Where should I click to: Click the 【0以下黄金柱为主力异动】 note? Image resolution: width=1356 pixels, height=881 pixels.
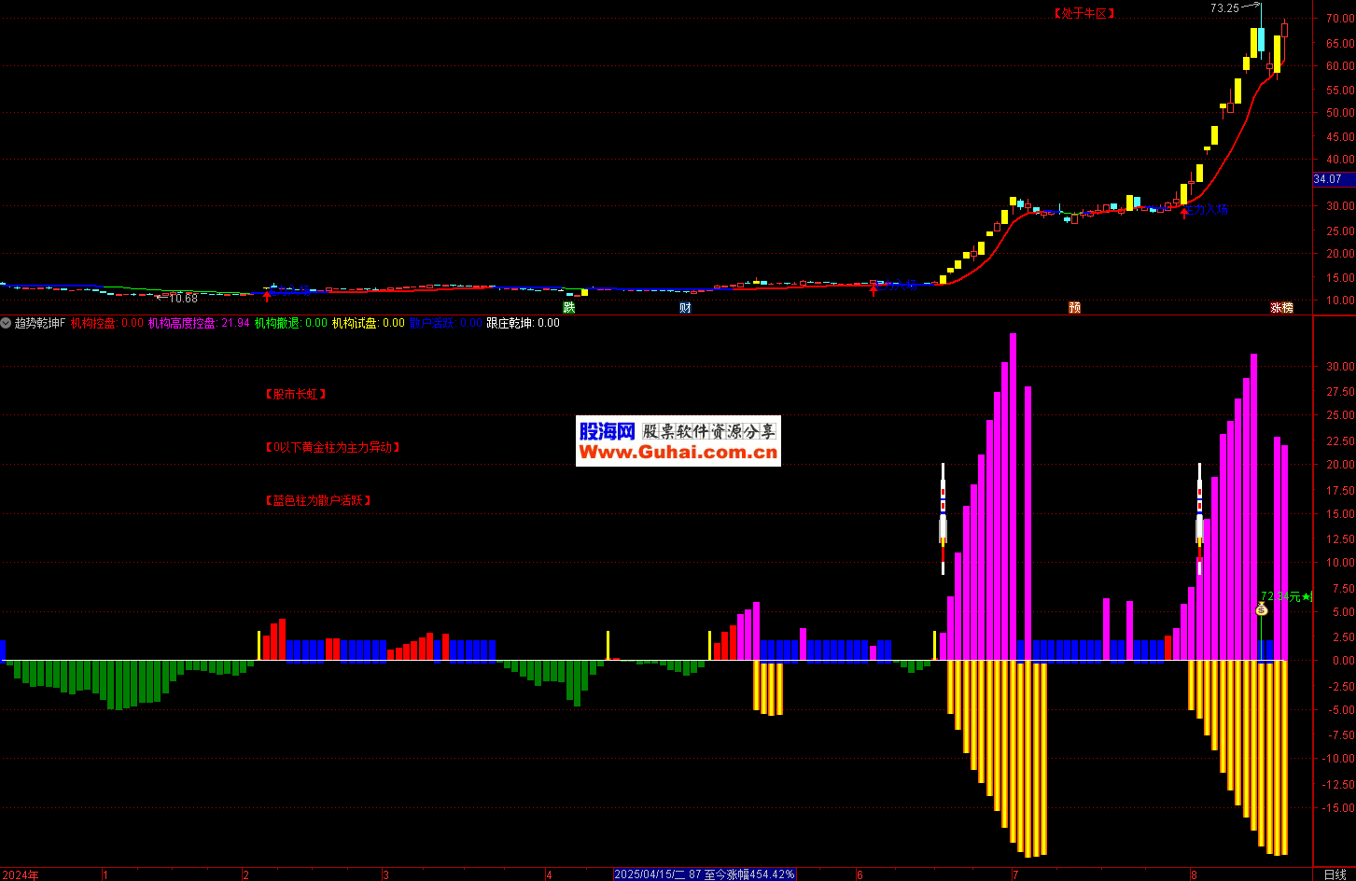(333, 447)
